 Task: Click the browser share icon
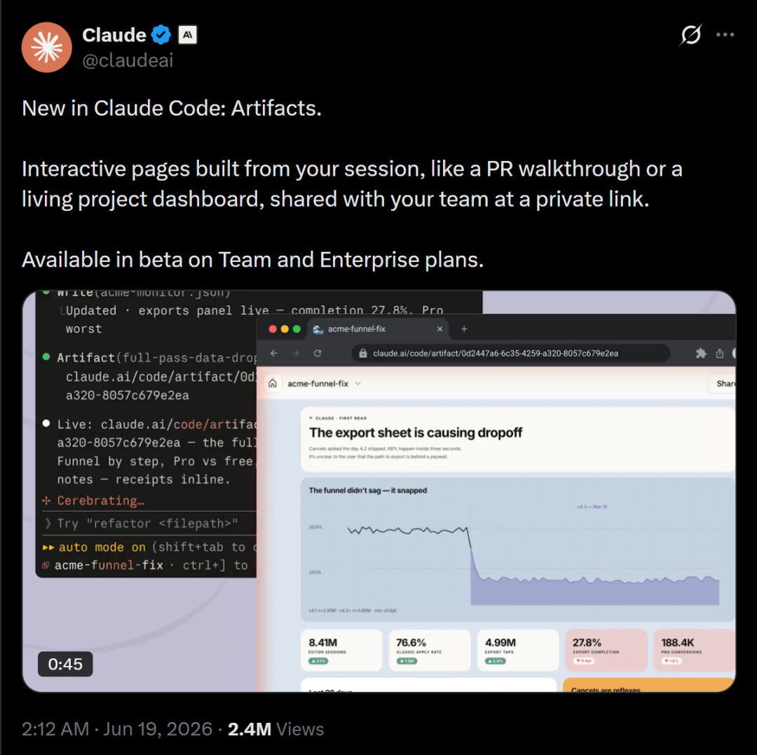(x=720, y=354)
